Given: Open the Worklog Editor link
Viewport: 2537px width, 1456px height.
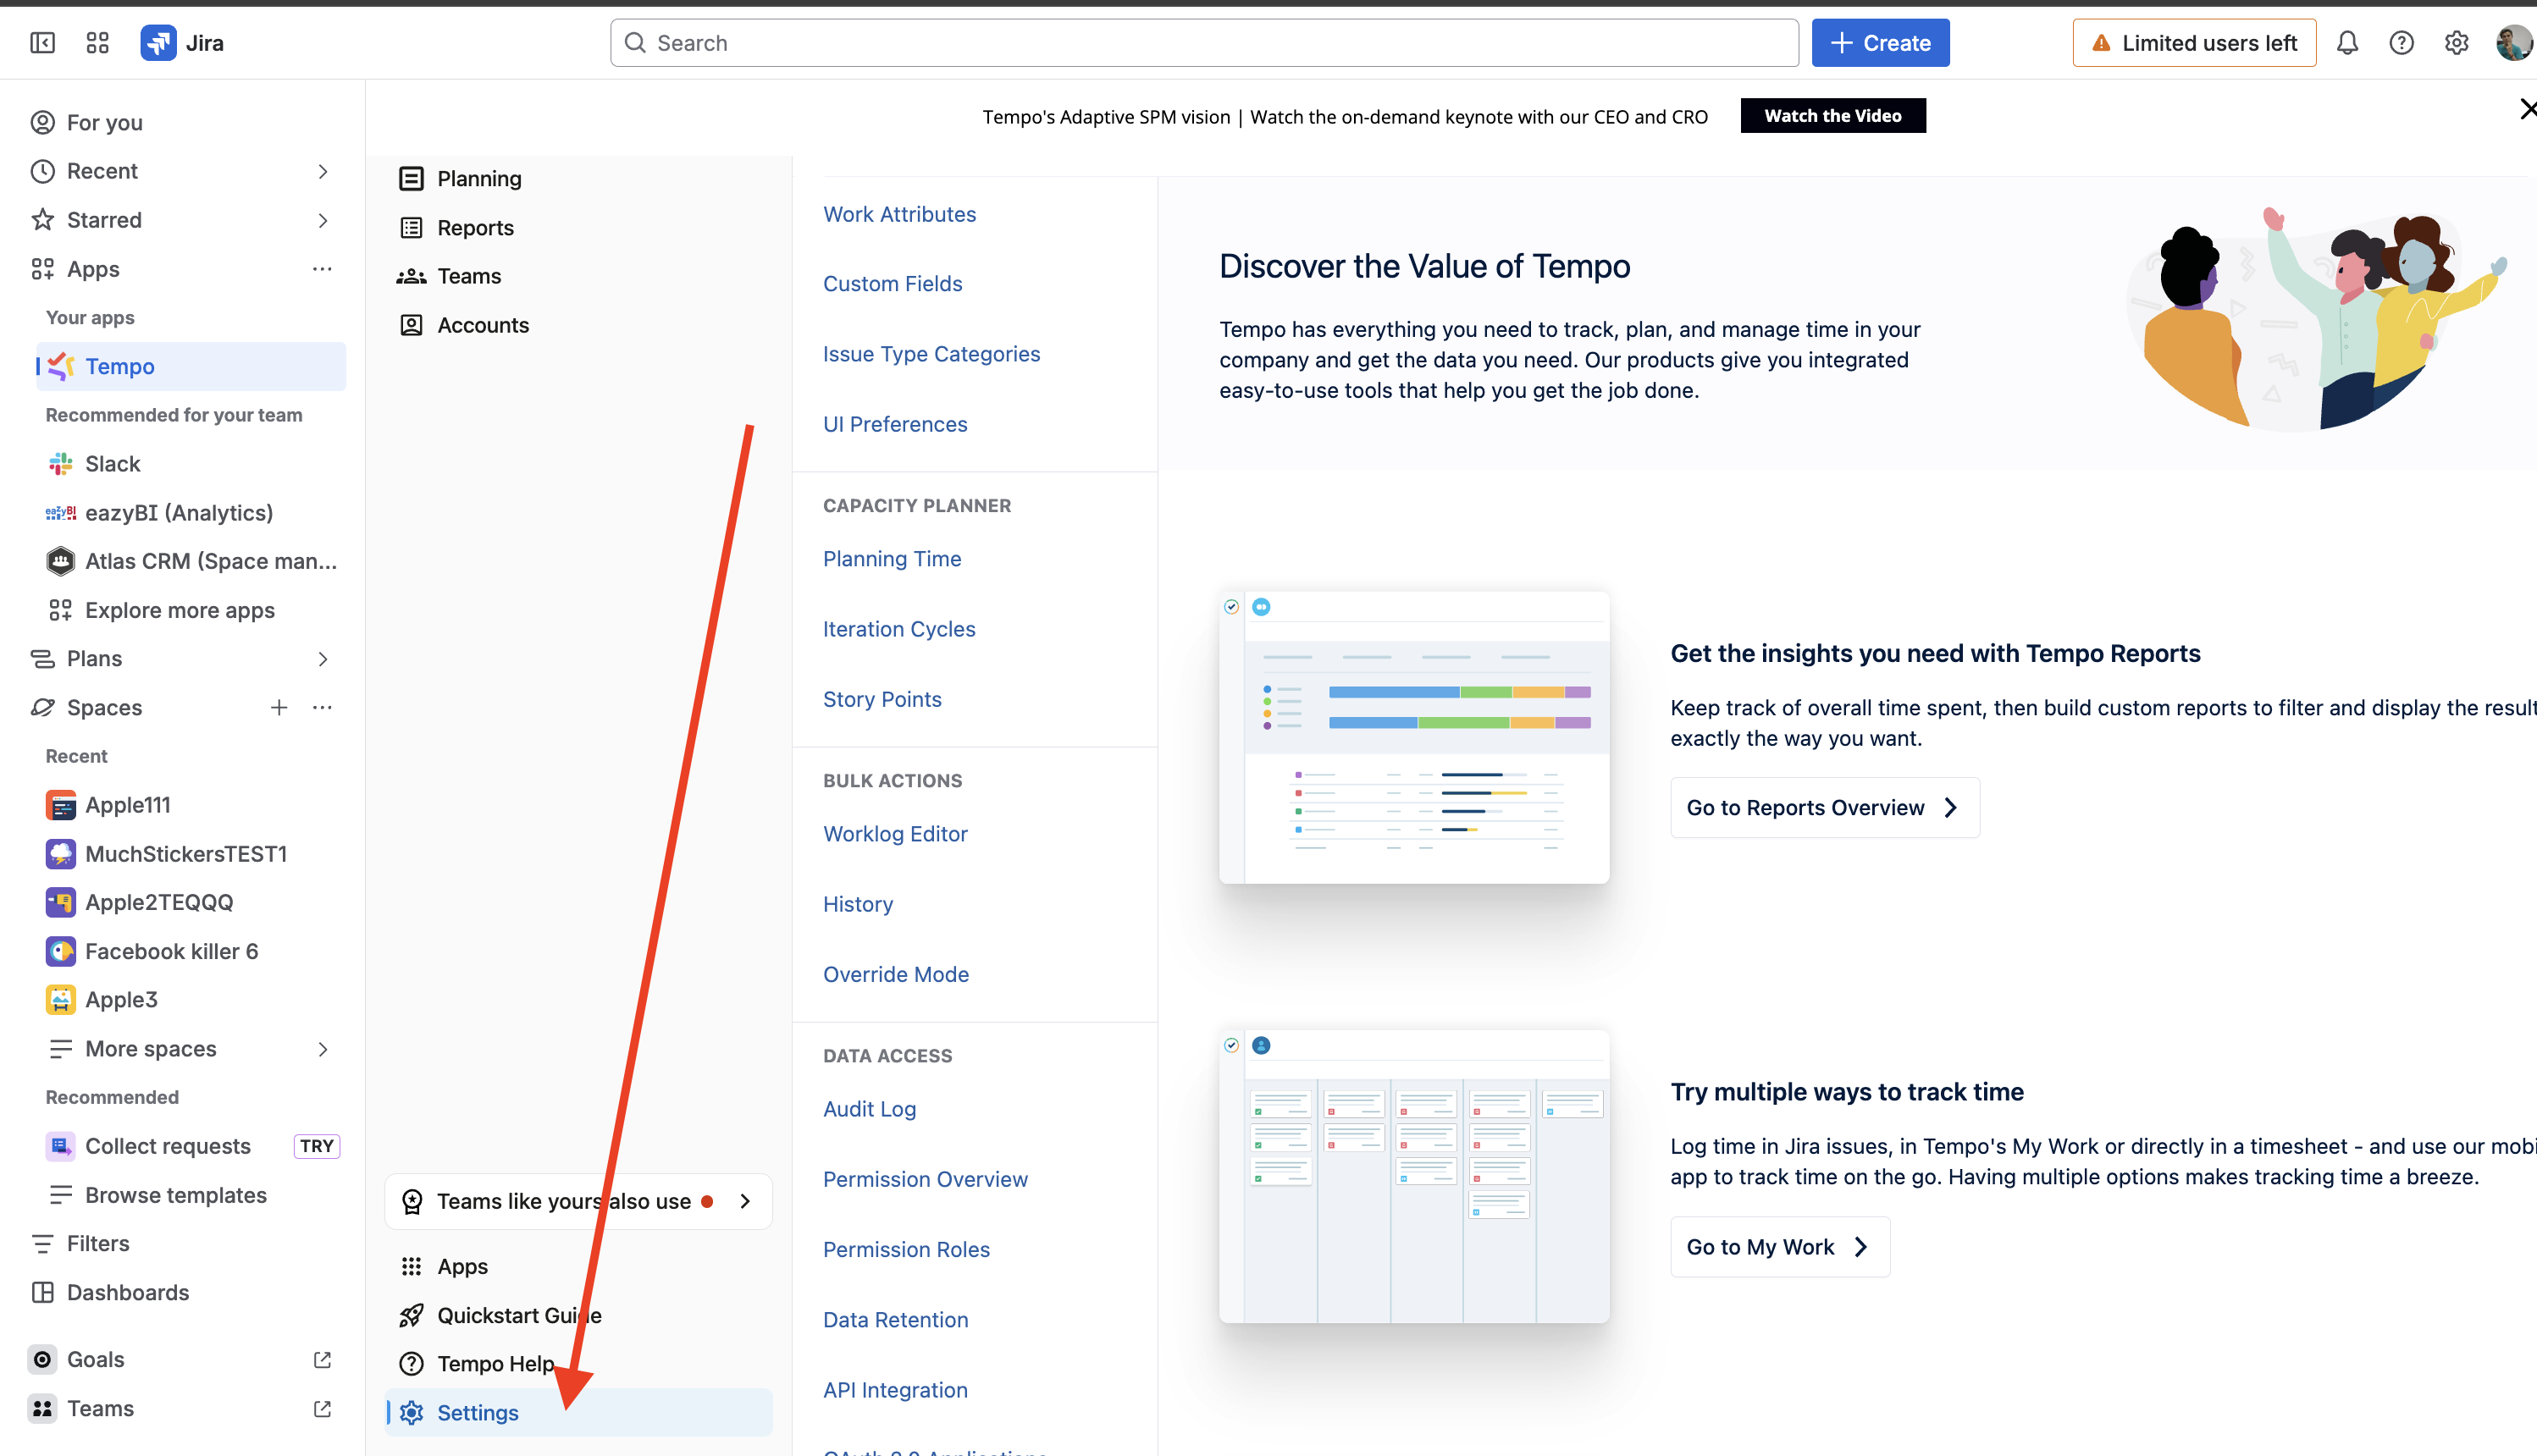Looking at the screenshot, I should click(895, 834).
